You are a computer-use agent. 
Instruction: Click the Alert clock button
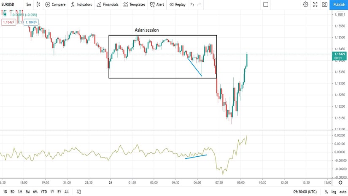(157, 5)
